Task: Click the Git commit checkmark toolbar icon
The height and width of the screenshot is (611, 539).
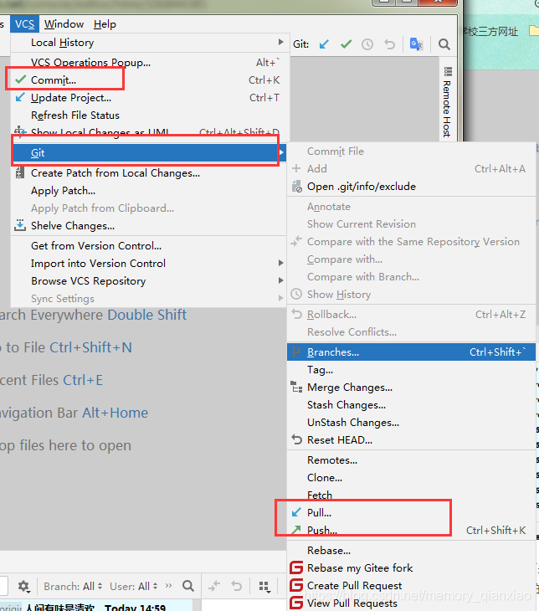Action: 346,44
